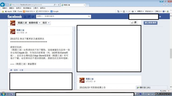
Task: Open 戰國之道 author link on the 6月19日 post
Action: pos(89,79)
